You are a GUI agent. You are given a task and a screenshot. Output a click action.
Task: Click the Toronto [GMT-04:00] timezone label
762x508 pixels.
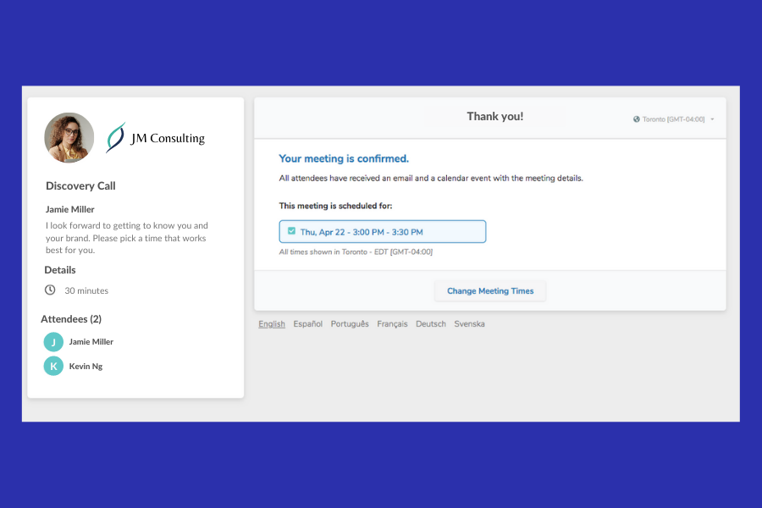click(673, 119)
